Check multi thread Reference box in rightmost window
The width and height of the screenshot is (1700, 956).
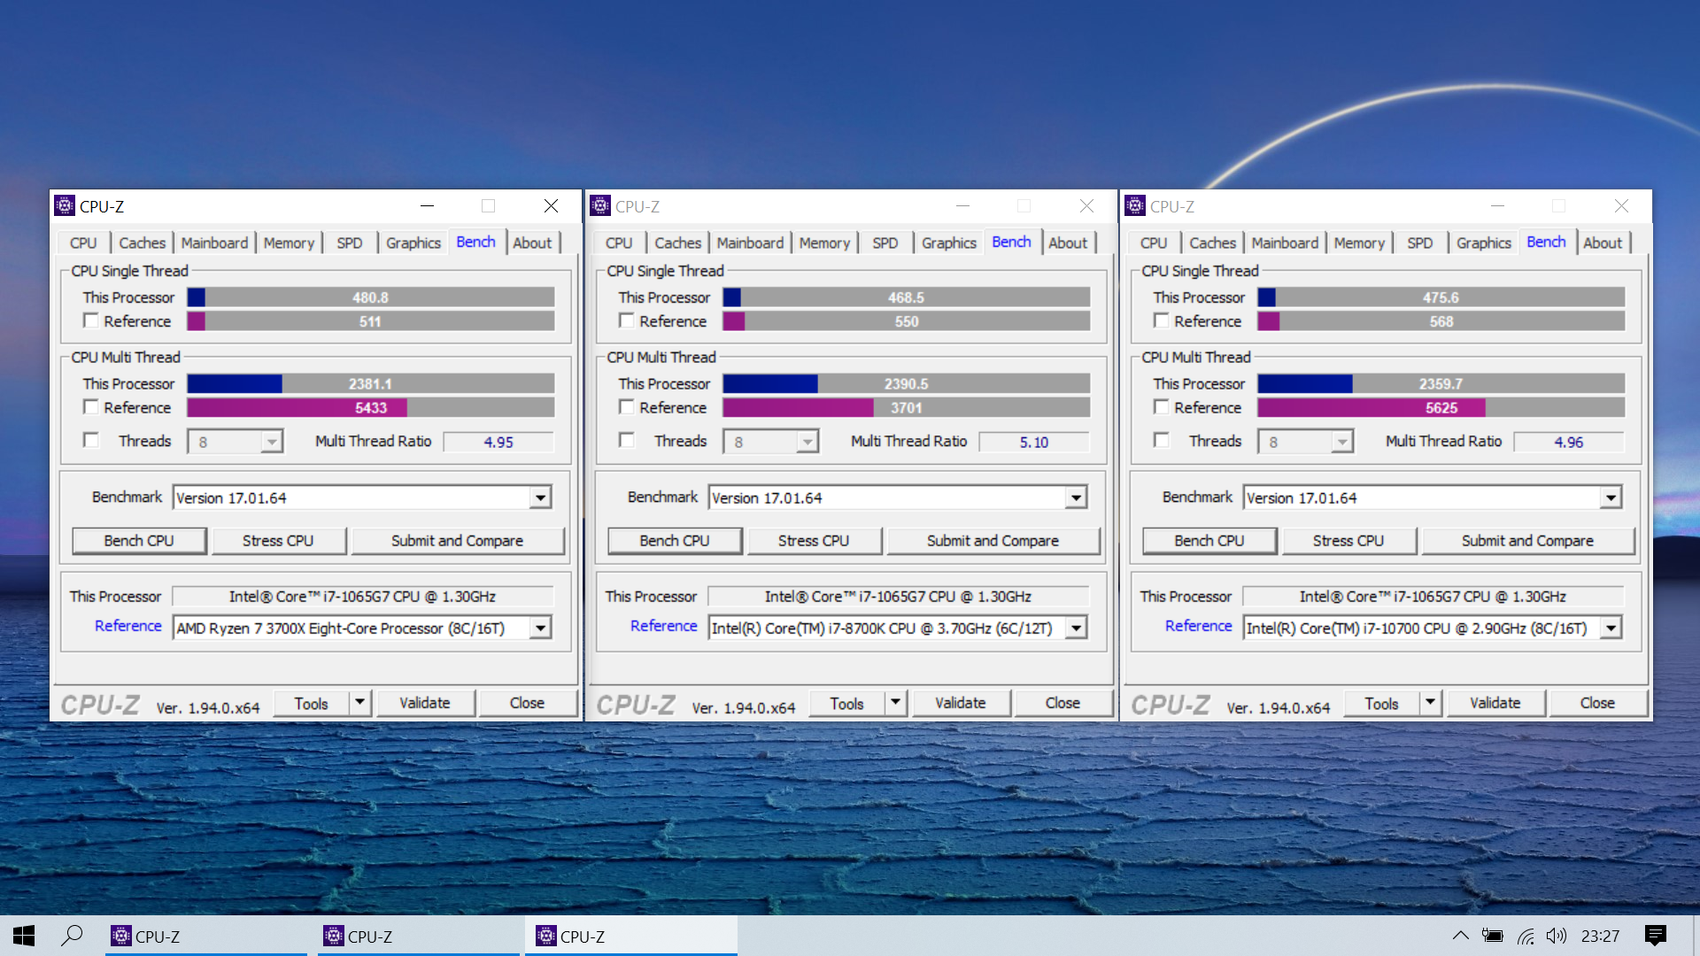[x=1162, y=407]
